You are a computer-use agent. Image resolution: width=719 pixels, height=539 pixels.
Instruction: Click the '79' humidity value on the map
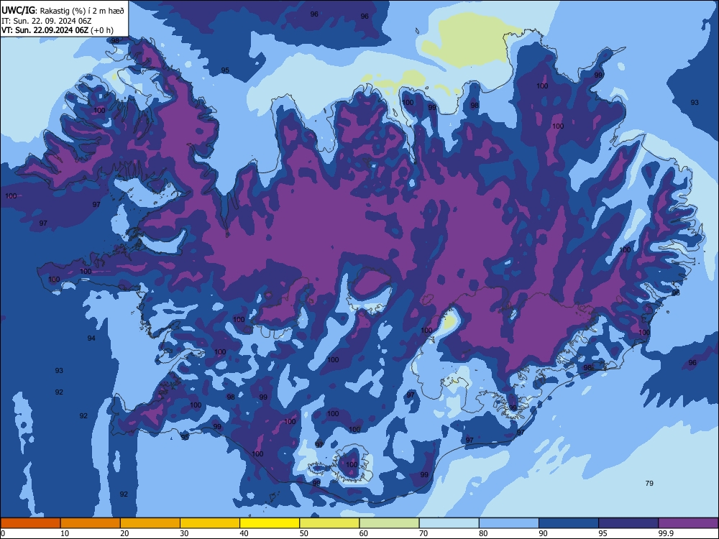pyautogui.click(x=649, y=483)
